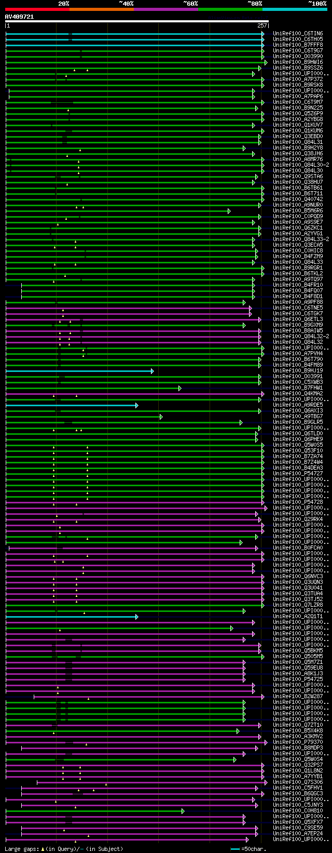Select the UniRef100_B2W287 label
Viewport: 332px width, 853px height.
pos(298,697)
